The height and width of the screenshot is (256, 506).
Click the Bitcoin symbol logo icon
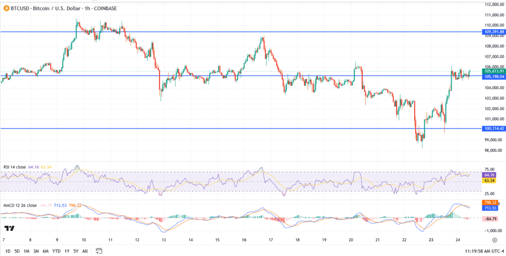tap(5, 8)
